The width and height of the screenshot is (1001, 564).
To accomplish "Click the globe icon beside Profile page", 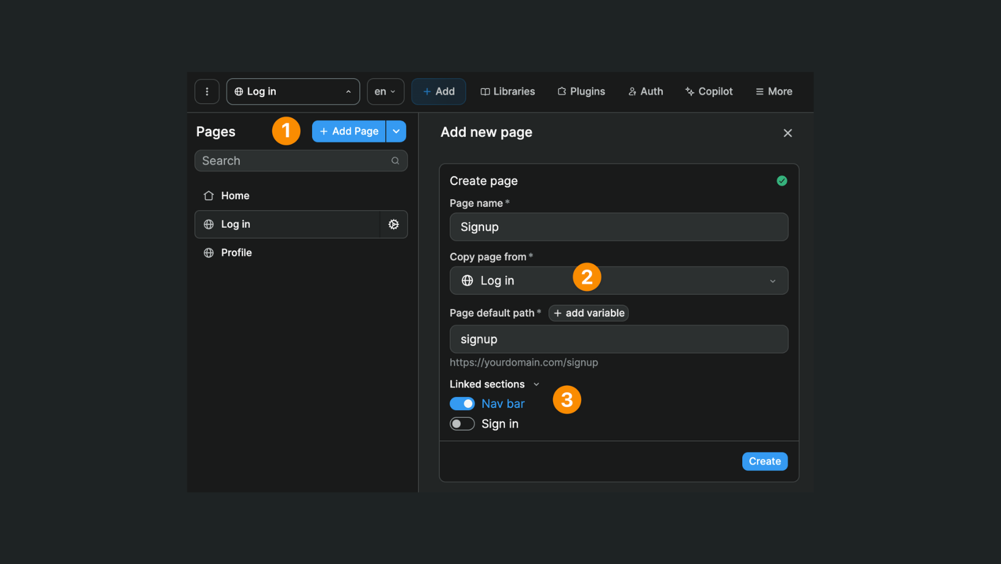I will pos(209,253).
